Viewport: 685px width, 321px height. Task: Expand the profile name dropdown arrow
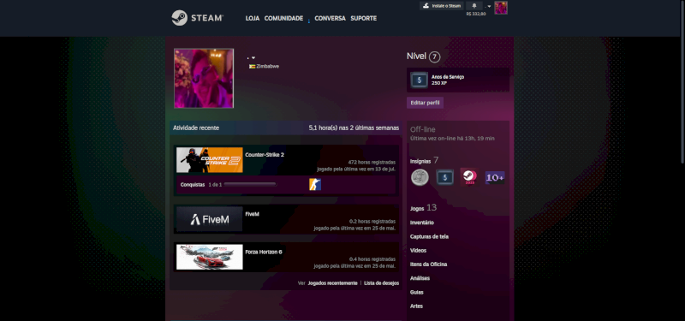point(253,57)
